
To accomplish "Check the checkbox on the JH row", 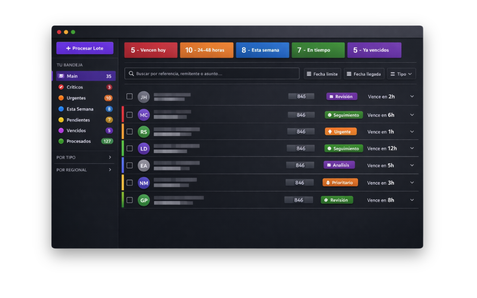I will [129, 96].
